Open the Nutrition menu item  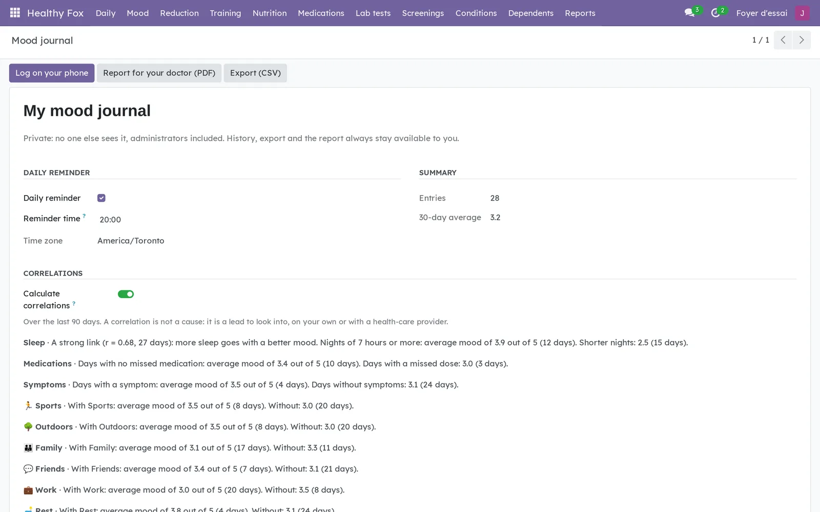click(270, 13)
